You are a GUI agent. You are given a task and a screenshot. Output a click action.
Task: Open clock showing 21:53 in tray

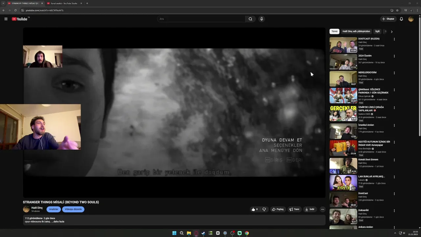tap(413, 233)
